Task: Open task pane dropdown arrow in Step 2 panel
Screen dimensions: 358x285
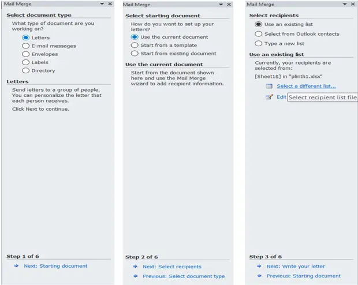Action: pyautogui.click(x=221, y=5)
